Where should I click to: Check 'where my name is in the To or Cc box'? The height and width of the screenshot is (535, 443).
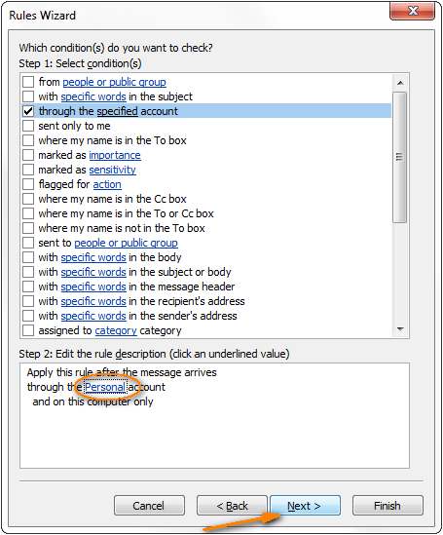(28, 213)
